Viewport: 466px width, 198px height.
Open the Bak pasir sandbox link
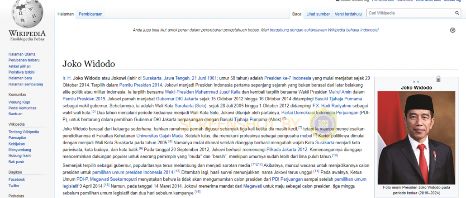coord(16,162)
